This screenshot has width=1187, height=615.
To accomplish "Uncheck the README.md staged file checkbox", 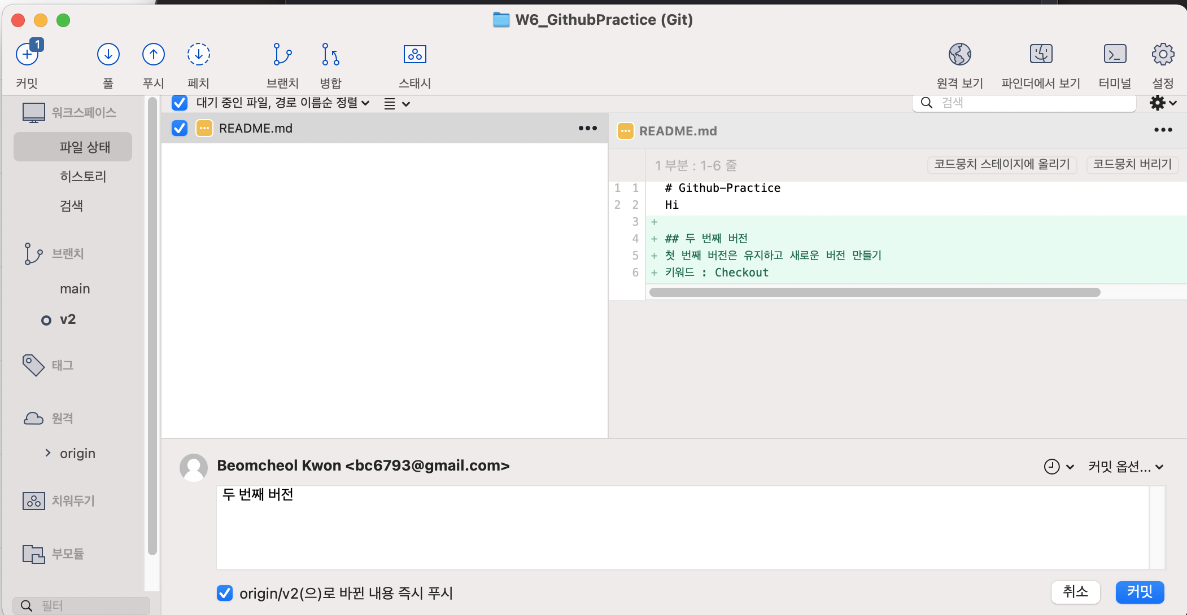I will point(180,129).
